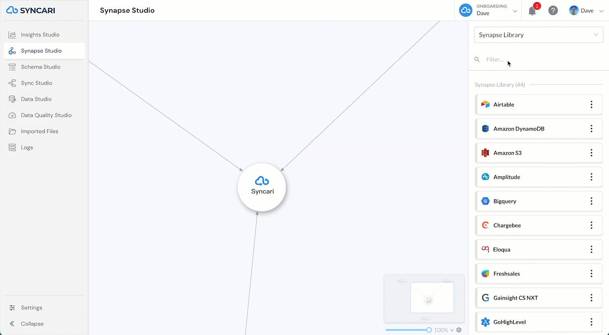Adjust the canvas zoom slider handle
This screenshot has width=609, height=335.
[x=429, y=330]
